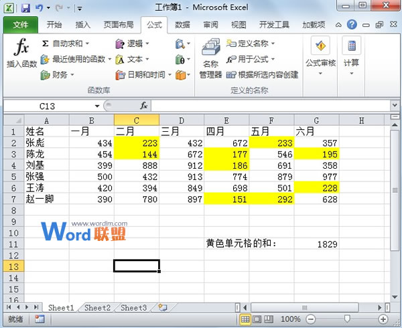
Task: Expand the Date & Time (日期和时间) functions dropdown
Action: [x=170, y=75]
